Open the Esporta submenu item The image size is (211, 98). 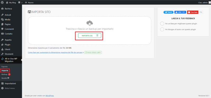(4, 66)
